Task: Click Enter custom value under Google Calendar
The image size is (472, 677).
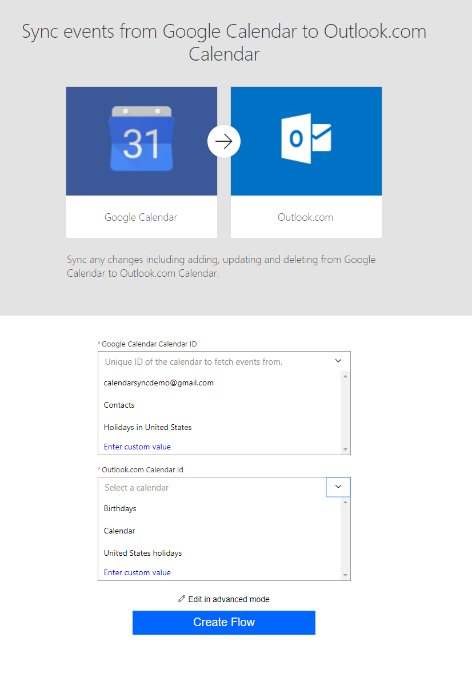Action: pos(137,447)
